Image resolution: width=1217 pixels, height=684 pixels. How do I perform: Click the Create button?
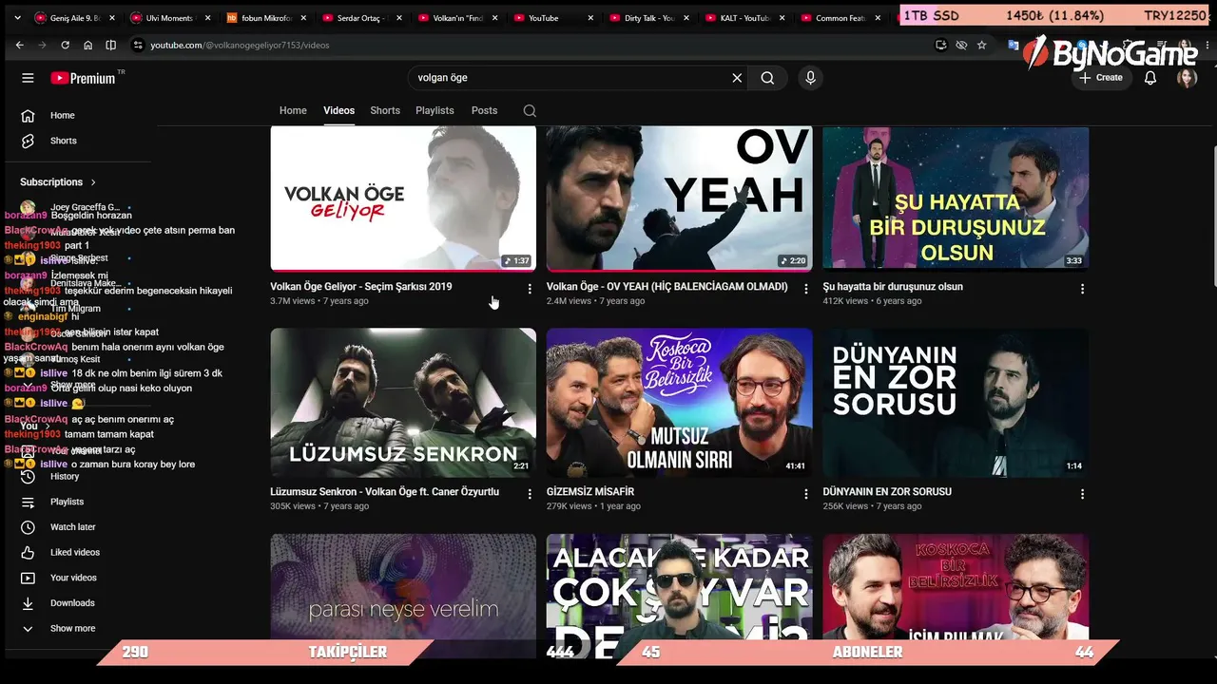pyautogui.click(x=1101, y=78)
